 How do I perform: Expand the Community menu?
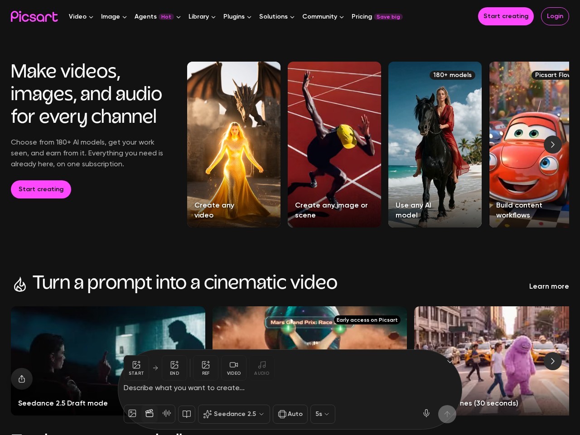(323, 16)
